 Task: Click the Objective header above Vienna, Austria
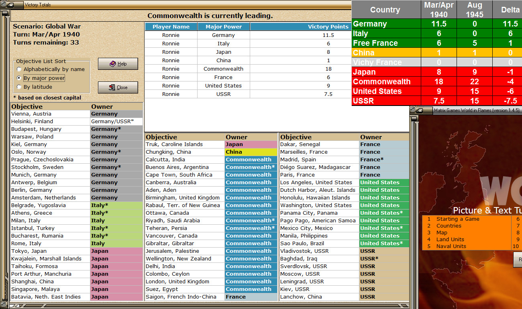coord(50,107)
